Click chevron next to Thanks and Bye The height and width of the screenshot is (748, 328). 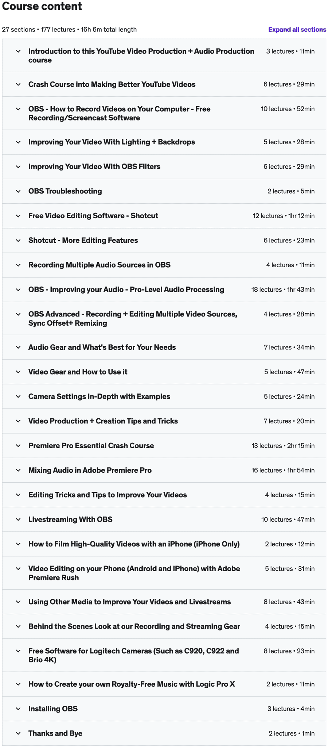(x=18, y=733)
